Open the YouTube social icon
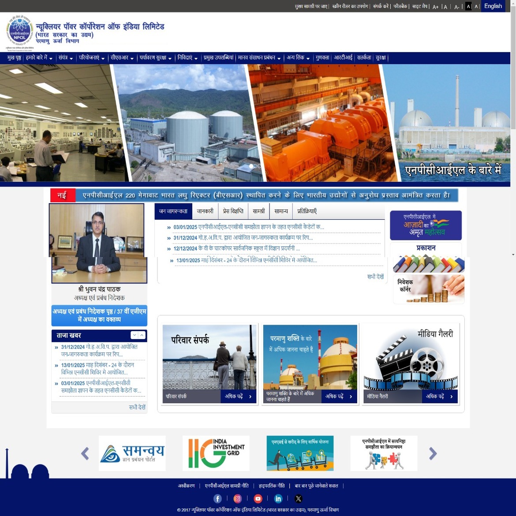The image size is (516, 516). 258,498
